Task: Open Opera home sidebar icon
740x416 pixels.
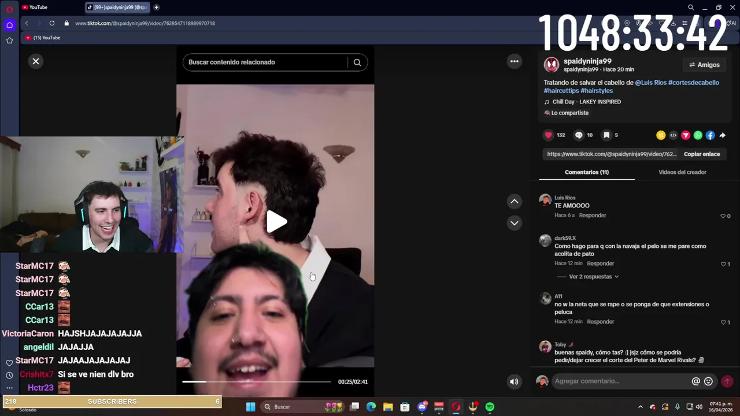Action: pos(9,25)
